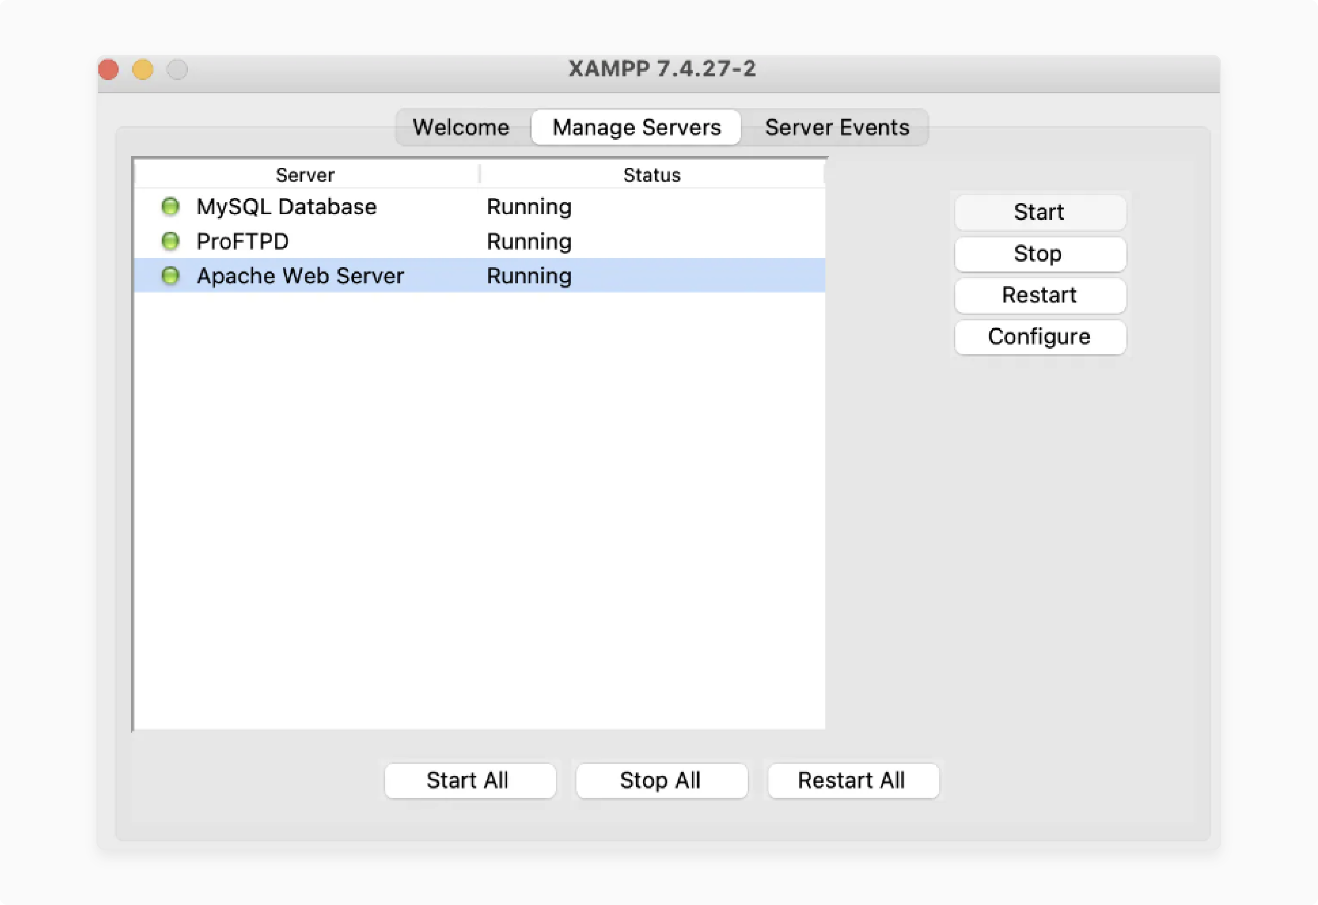This screenshot has height=905, width=1318.
Task: Select the MySQL Database row
Action: [x=286, y=207]
